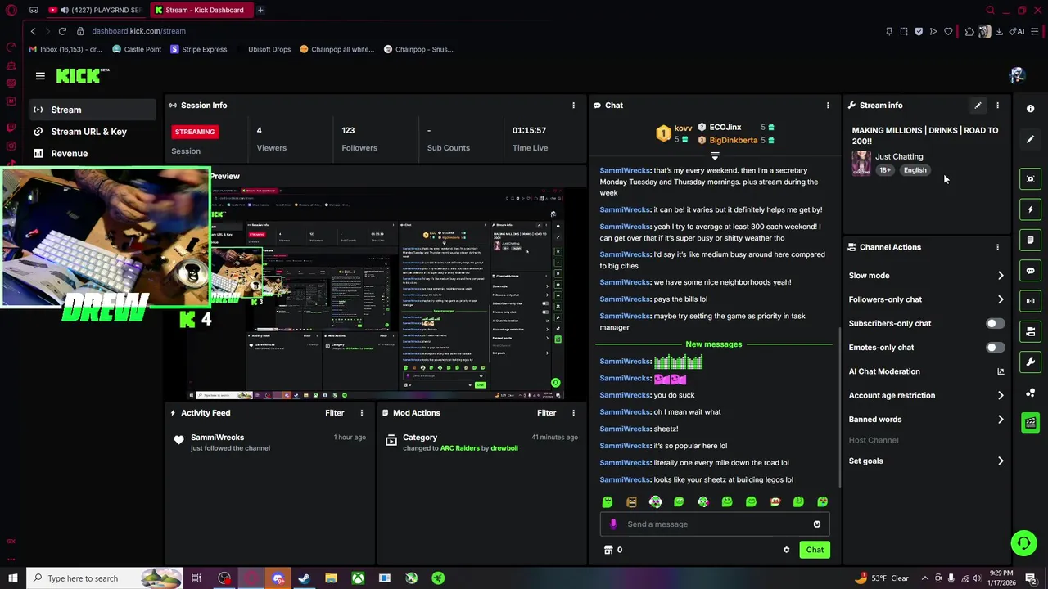Click the Windows taskbar search box
1048x589 pixels.
[x=104, y=578]
